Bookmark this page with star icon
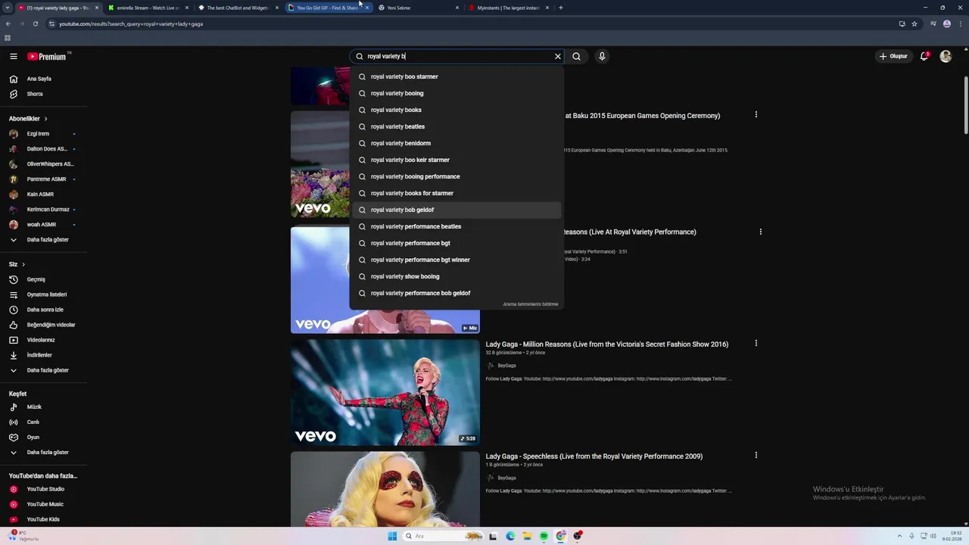Image resolution: width=969 pixels, height=545 pixels. click(914, 23)
